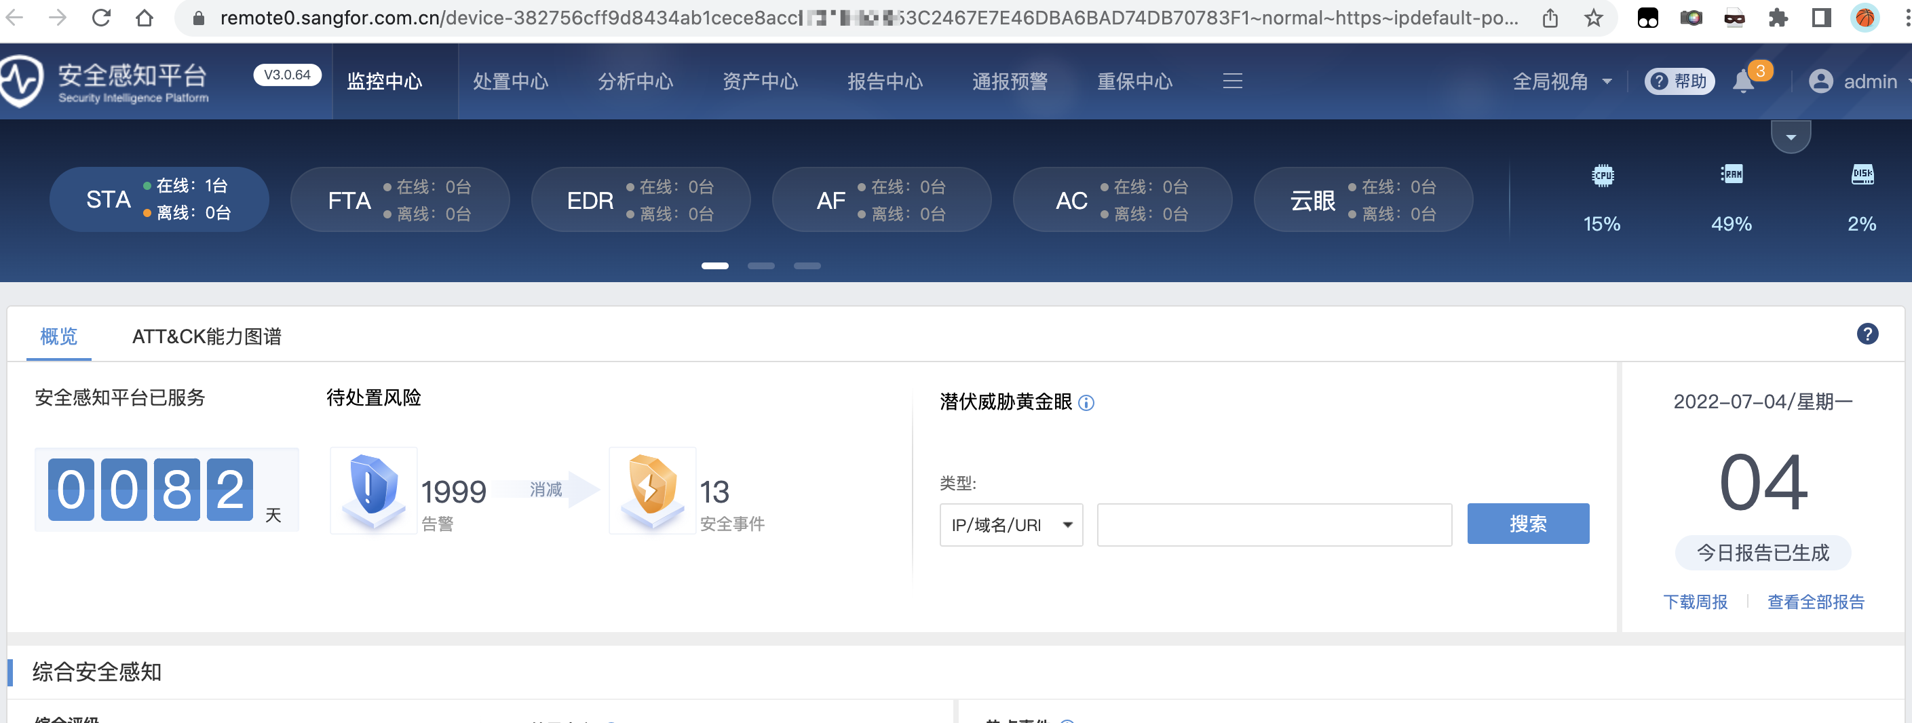This screenshot has width=1912, height=723.
Task: Select the third carousel page indicator
Action: (x=807, y=266)
